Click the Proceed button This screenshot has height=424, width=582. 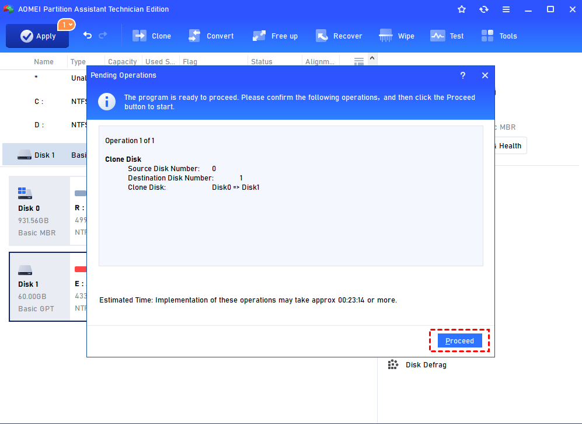pyautogui.click(x=459, y=340)
